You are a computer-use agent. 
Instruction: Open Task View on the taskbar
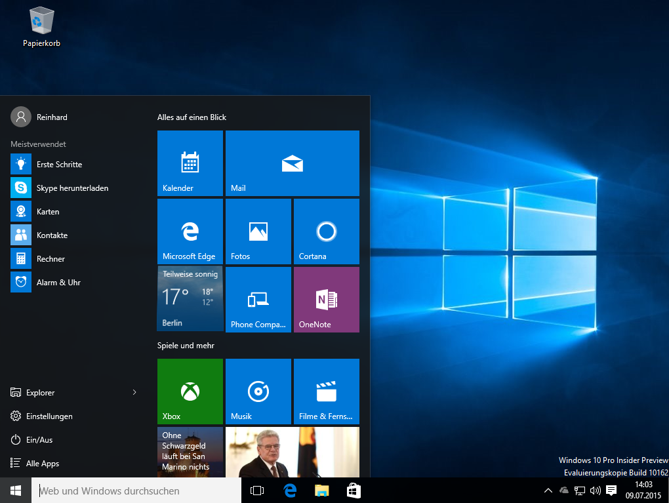point(257,491)
